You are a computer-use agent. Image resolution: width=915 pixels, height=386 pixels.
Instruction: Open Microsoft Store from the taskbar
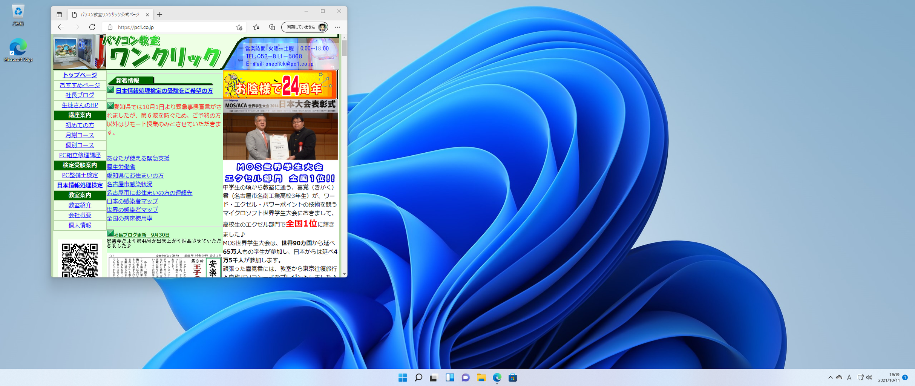click(513, 378)
